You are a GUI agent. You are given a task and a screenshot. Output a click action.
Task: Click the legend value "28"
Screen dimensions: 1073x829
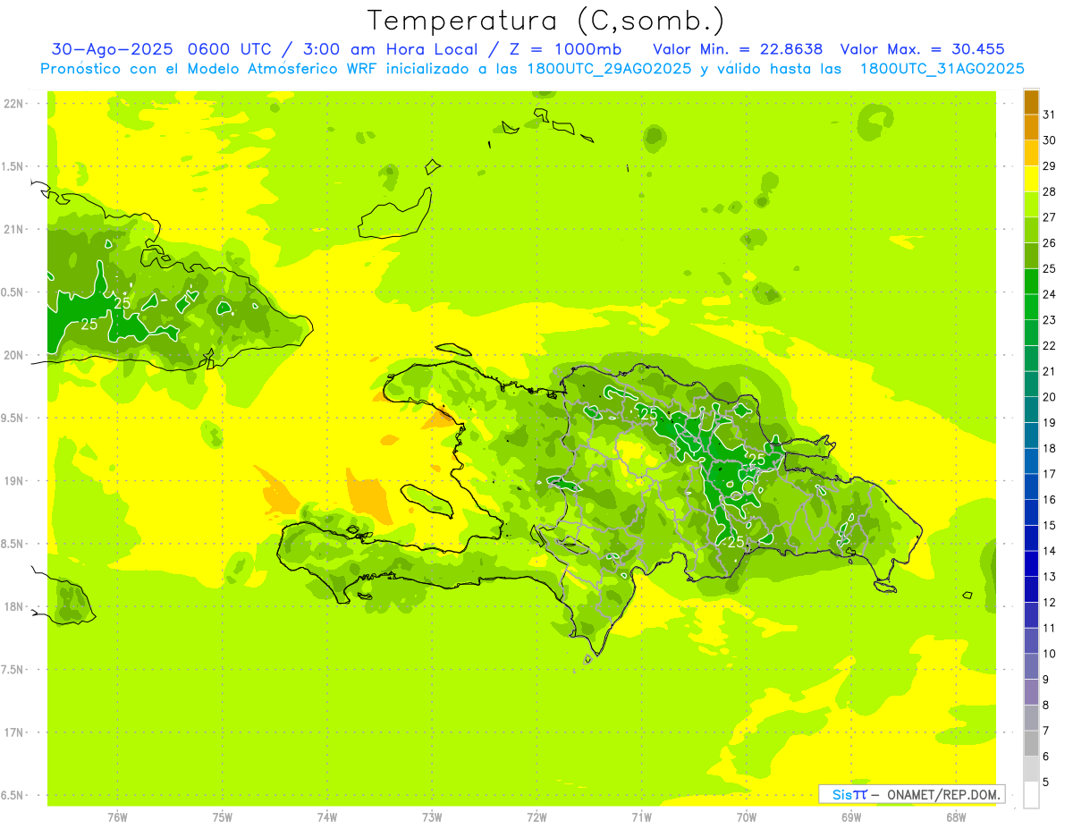pyautogui.click(x=1050, y=191)
